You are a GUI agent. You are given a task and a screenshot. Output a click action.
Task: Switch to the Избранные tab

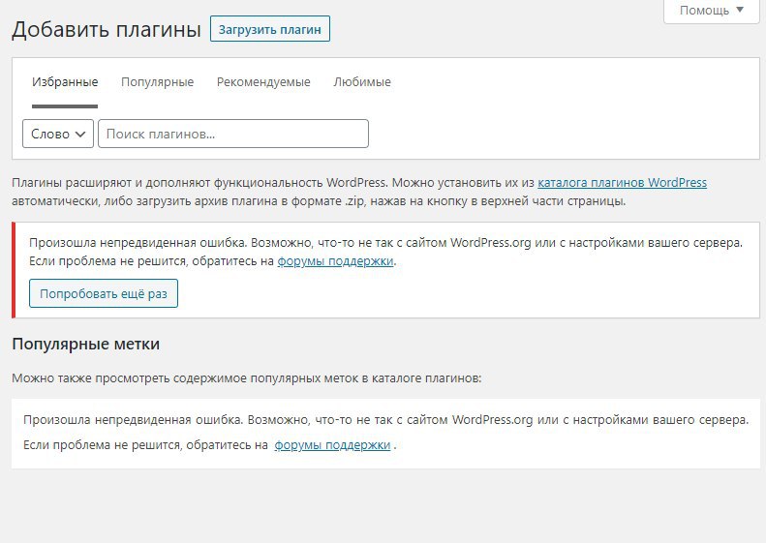pyautogui.click(x=65, y=82)
